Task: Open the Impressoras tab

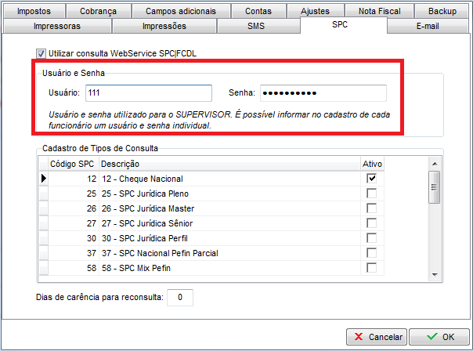Action: coord(58,26)
